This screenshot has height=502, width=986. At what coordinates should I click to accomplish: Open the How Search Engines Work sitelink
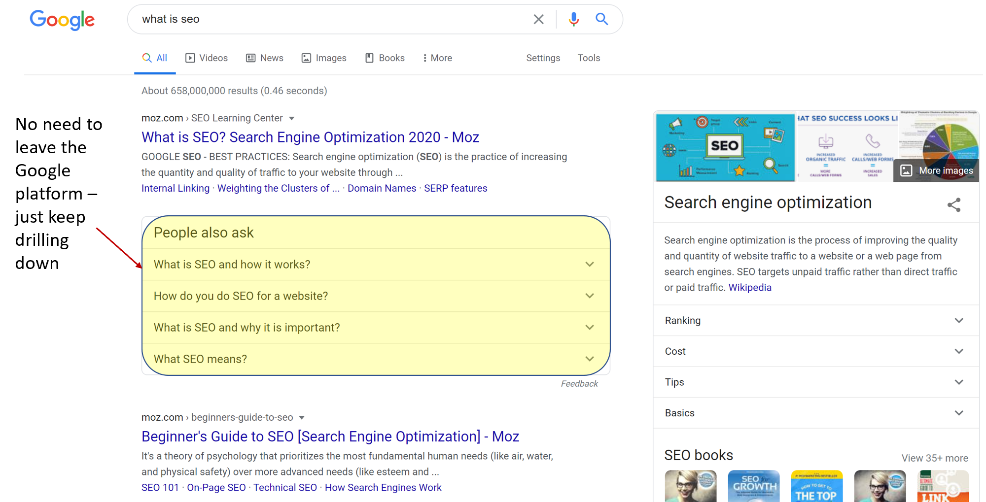tap(383, 488)
